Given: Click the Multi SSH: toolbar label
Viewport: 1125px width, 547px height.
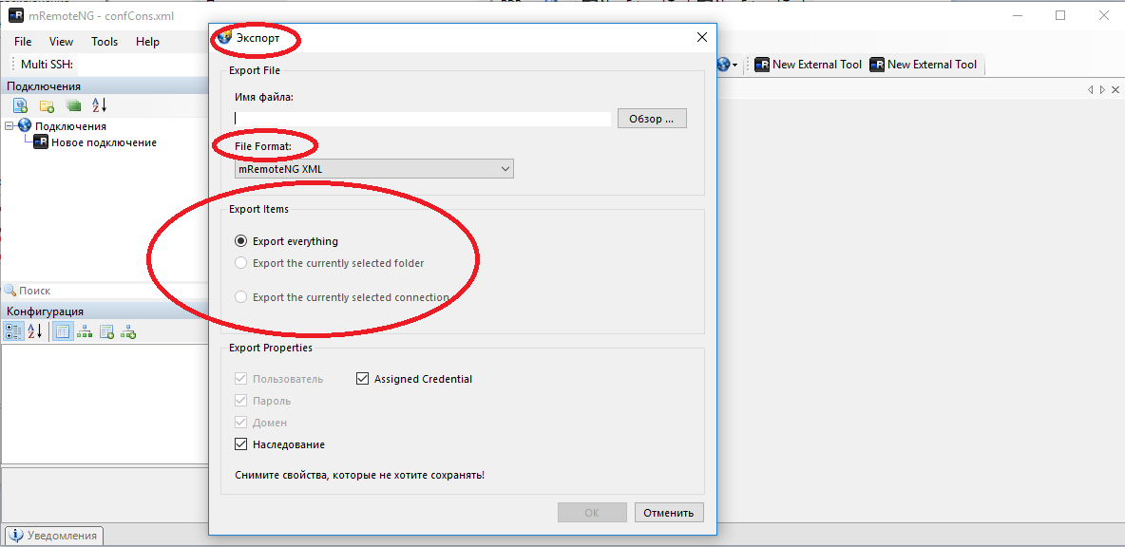Looking at the screenshot, I should 47,64.
